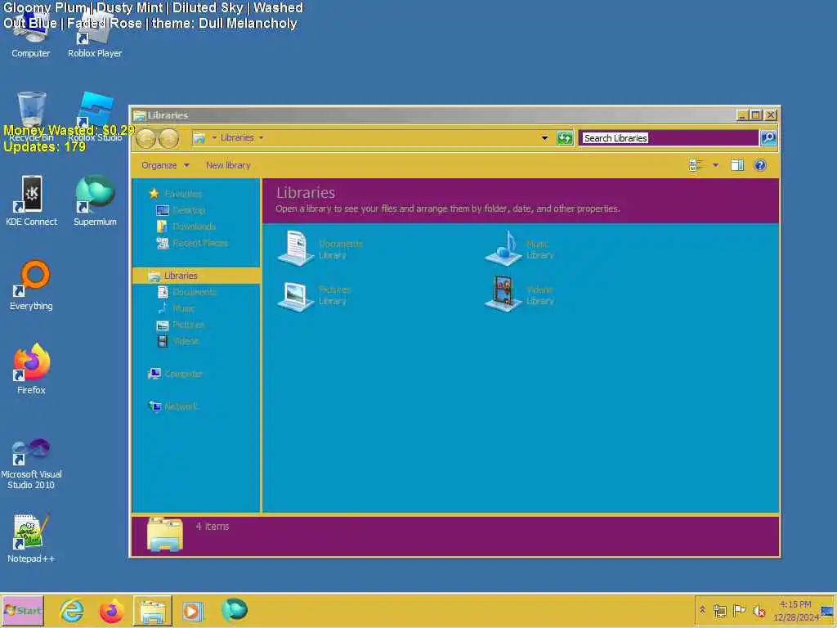Click the muted volume tray icon
Image resolution: width=837 pixels, height=628 pixels.
(x=759, y=610)
